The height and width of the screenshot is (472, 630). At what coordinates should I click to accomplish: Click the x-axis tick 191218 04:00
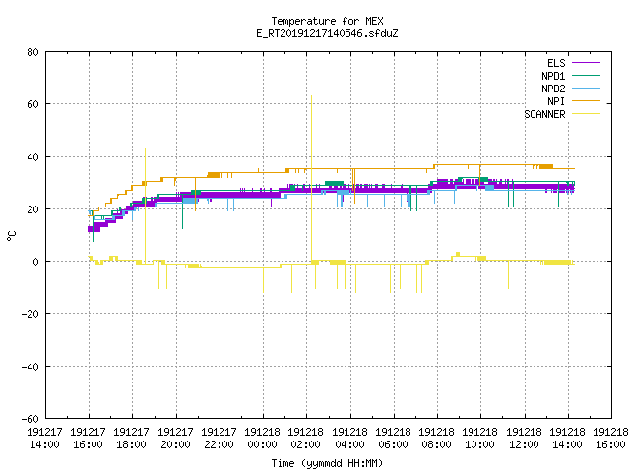[349, 439]
